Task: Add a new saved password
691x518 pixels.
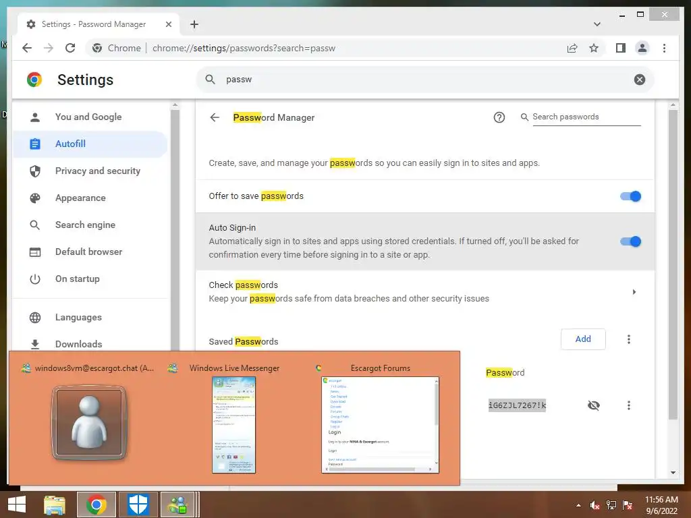Action: coord(583,339)
